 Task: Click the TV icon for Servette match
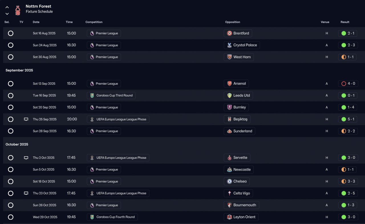[x=26, y=158]
